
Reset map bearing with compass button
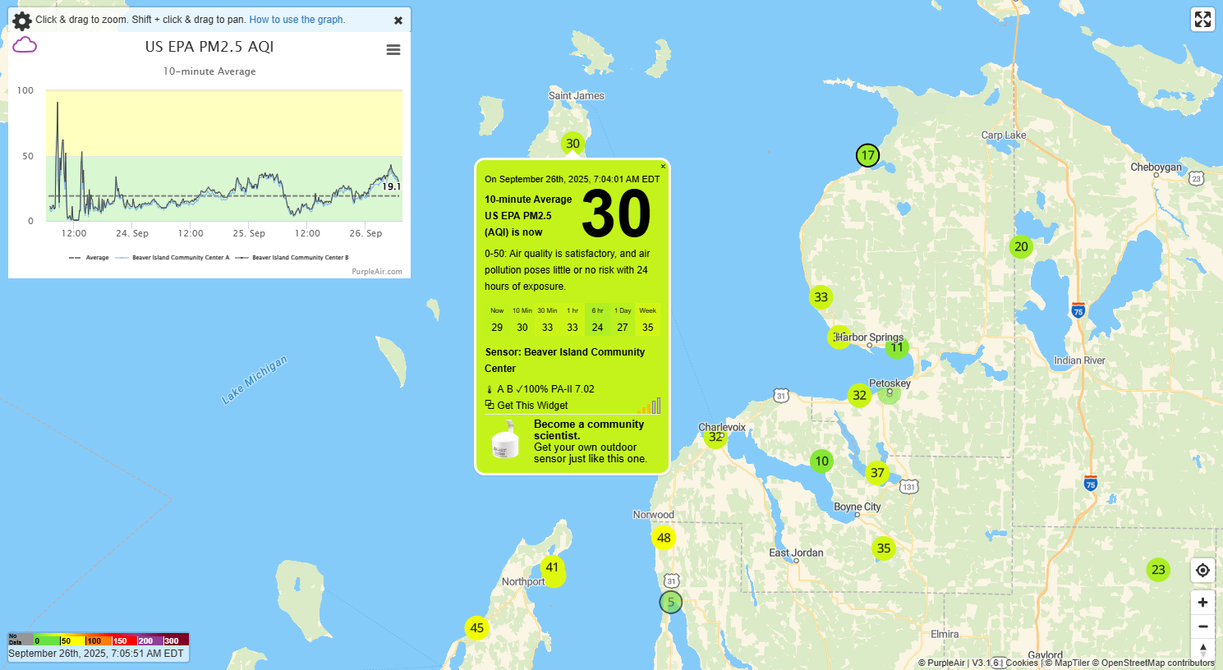click(x=1202, y=649)
